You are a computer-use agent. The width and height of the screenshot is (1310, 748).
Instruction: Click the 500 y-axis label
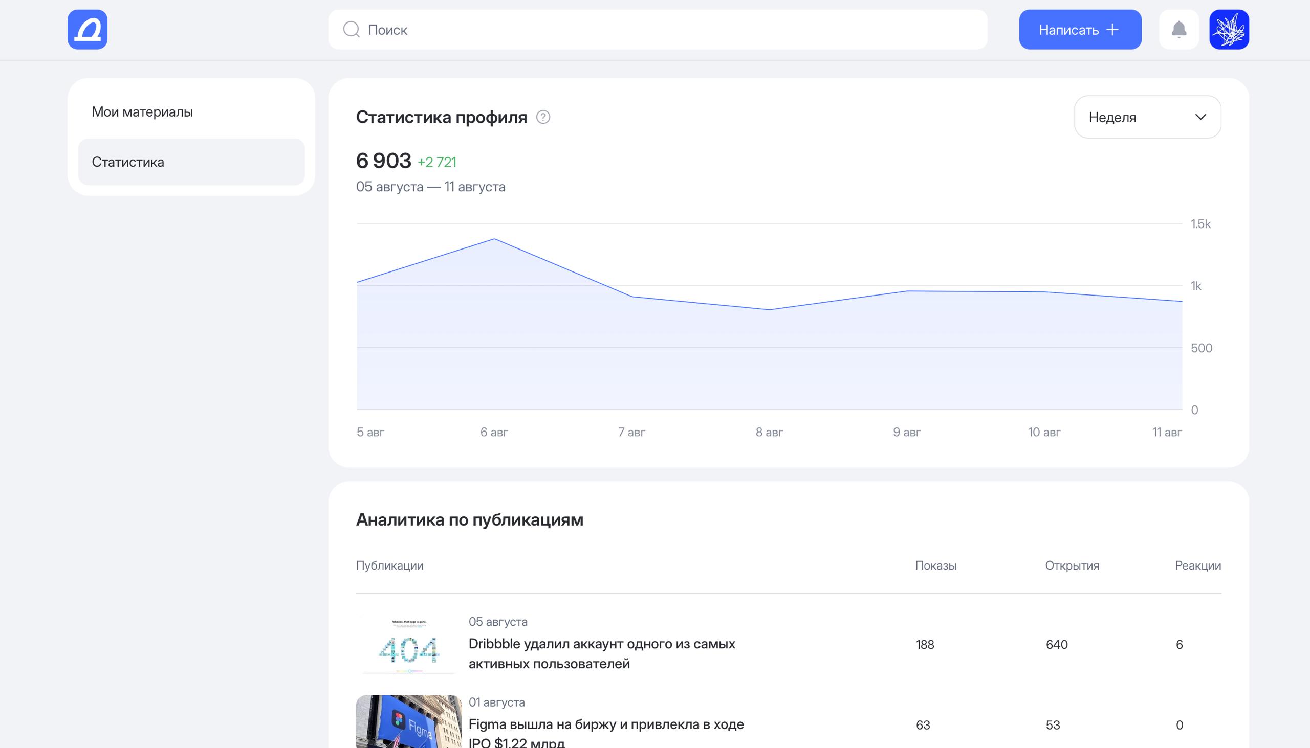(1202, 348)
